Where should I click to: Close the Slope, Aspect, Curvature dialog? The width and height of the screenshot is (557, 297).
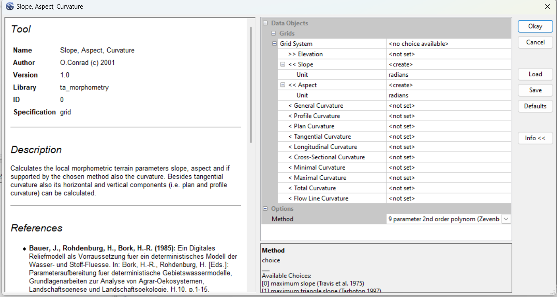[x=547, y=7]
